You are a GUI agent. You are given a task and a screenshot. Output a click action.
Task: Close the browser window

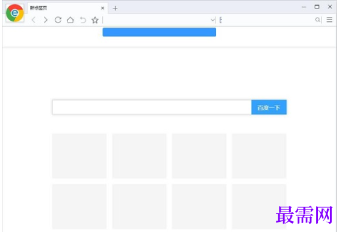[x=330, y=7]
